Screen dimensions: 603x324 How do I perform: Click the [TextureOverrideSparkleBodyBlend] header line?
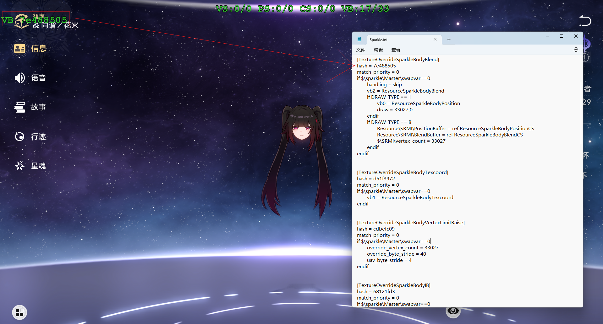pyautogui.click(x=398, y=60)
